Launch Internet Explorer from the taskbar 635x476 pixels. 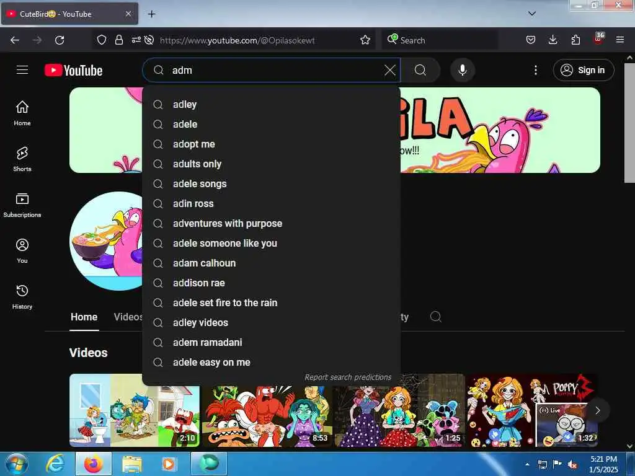pyautogui.click(x=55, y=464)
